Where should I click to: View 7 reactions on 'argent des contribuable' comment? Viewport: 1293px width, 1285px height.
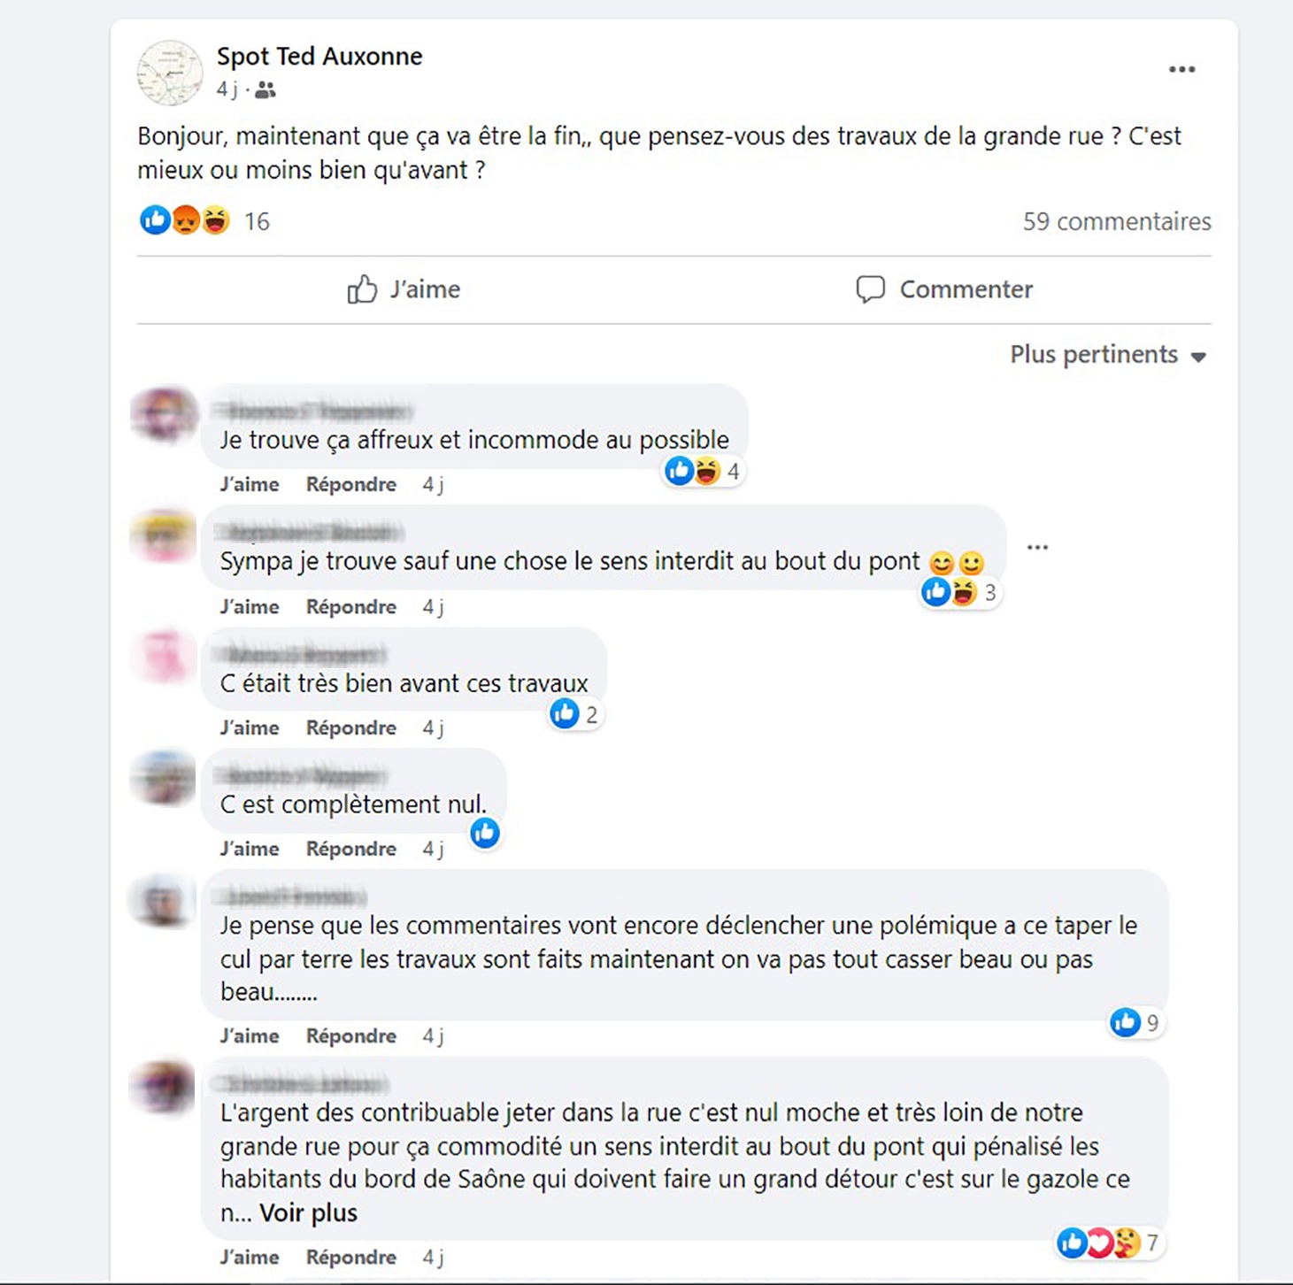click(1109, 1243)
